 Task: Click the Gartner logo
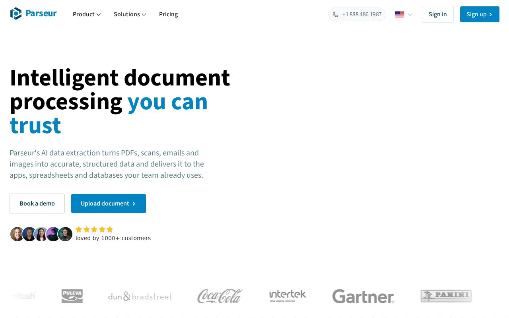tap(363, 297)
